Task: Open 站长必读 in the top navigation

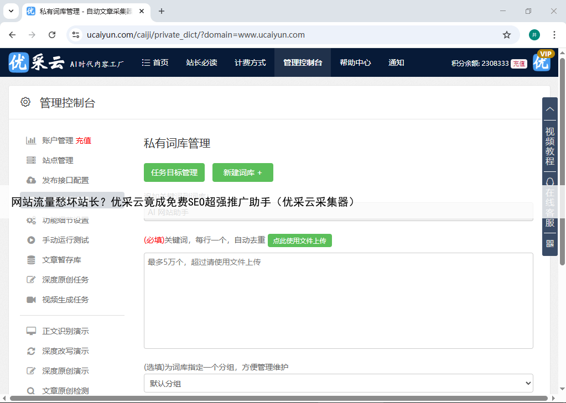Action: (201, 62)
